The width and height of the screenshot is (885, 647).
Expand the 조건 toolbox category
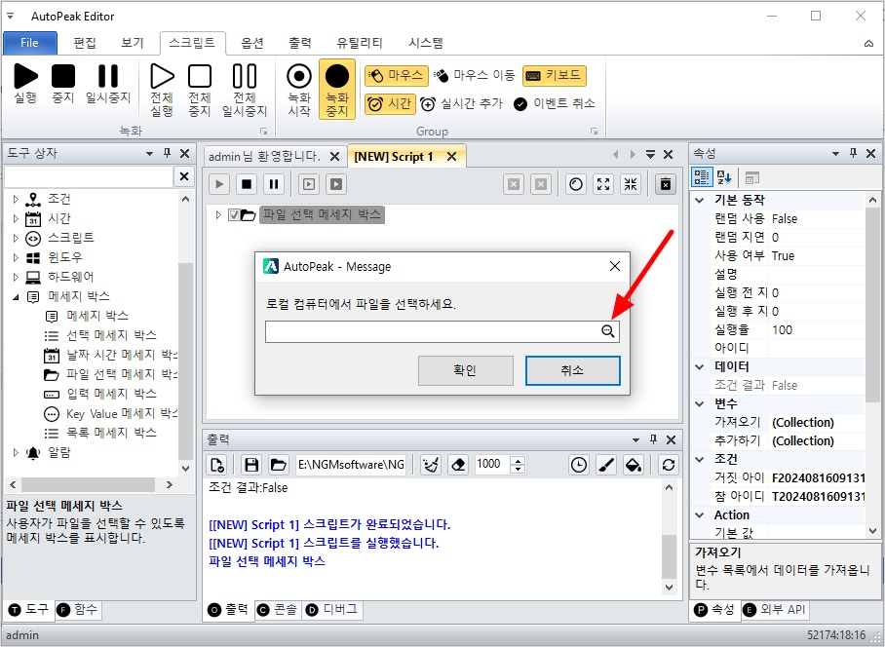tap(16, 199)
